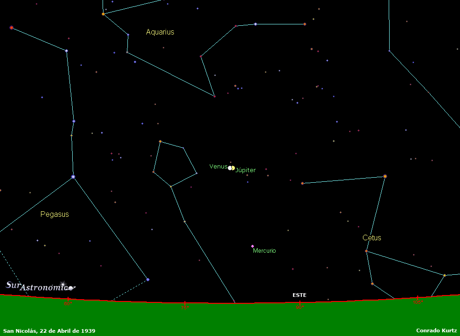
Task: Select the Júpiter text label
Action: tap(246, 170)
